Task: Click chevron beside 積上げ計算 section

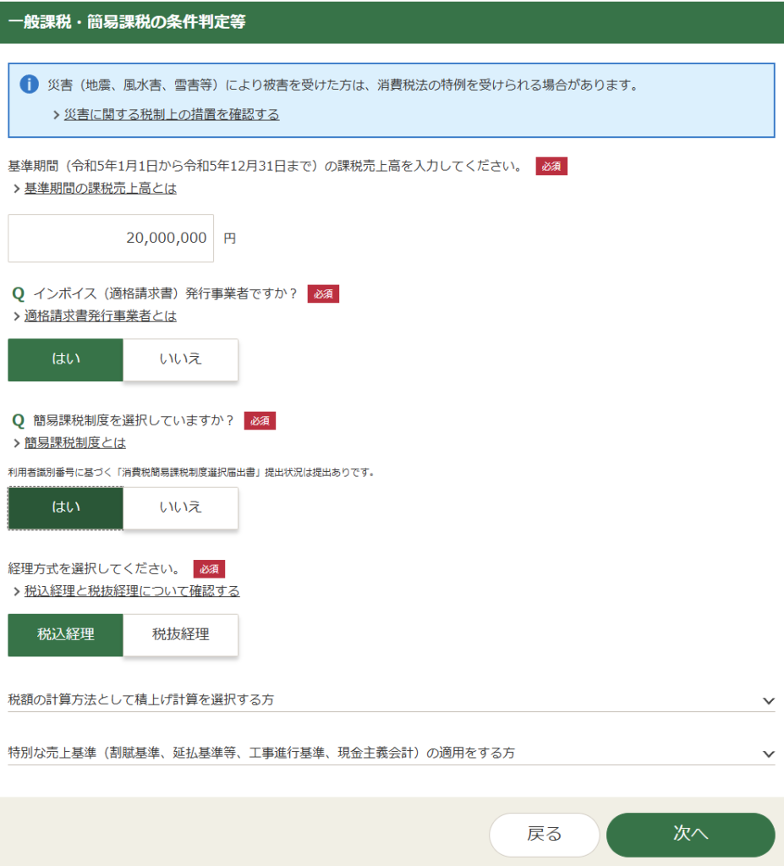Action: 768,700
